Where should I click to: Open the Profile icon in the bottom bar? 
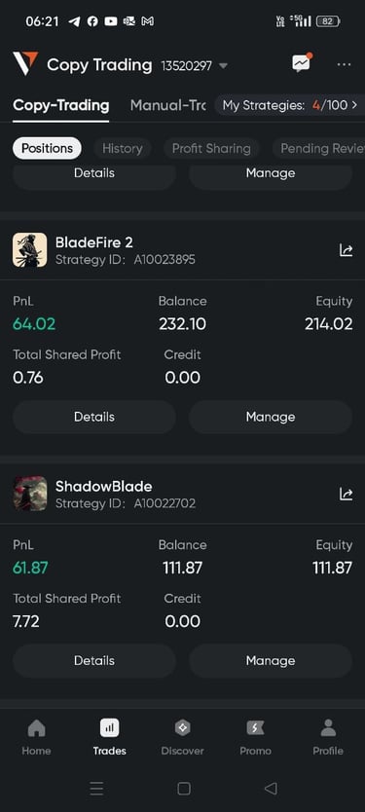(328, 728)
